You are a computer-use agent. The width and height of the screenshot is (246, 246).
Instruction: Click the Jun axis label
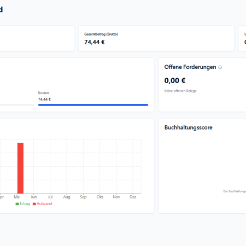[x=33, y=197]
